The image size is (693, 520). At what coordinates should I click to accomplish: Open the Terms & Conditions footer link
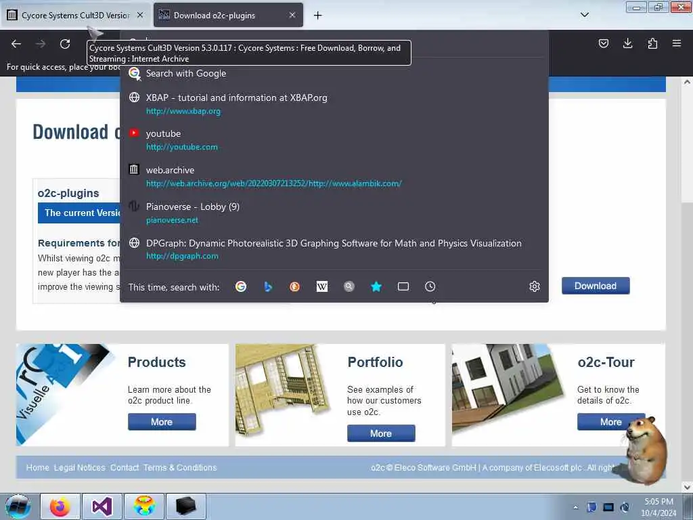180,467
